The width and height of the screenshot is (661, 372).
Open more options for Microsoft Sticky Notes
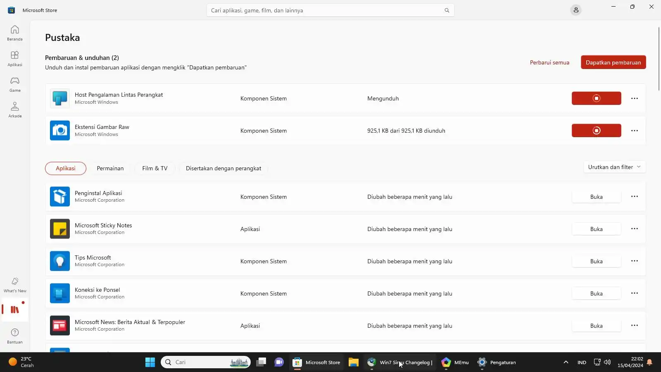coord(635,229)
